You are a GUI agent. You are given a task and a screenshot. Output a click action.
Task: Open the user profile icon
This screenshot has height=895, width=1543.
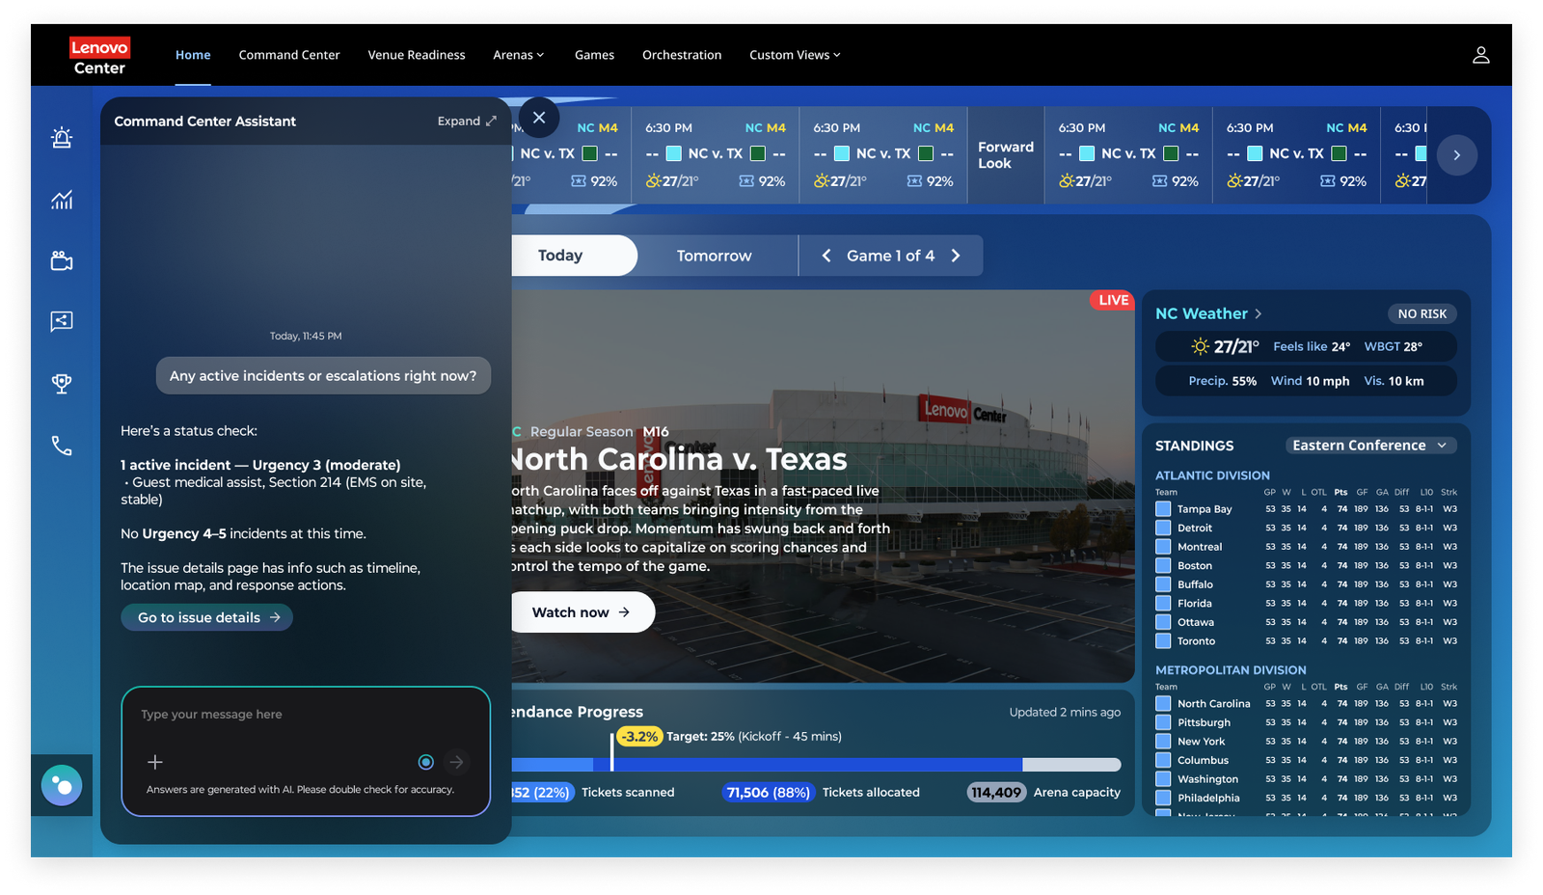pos(1480,55)
